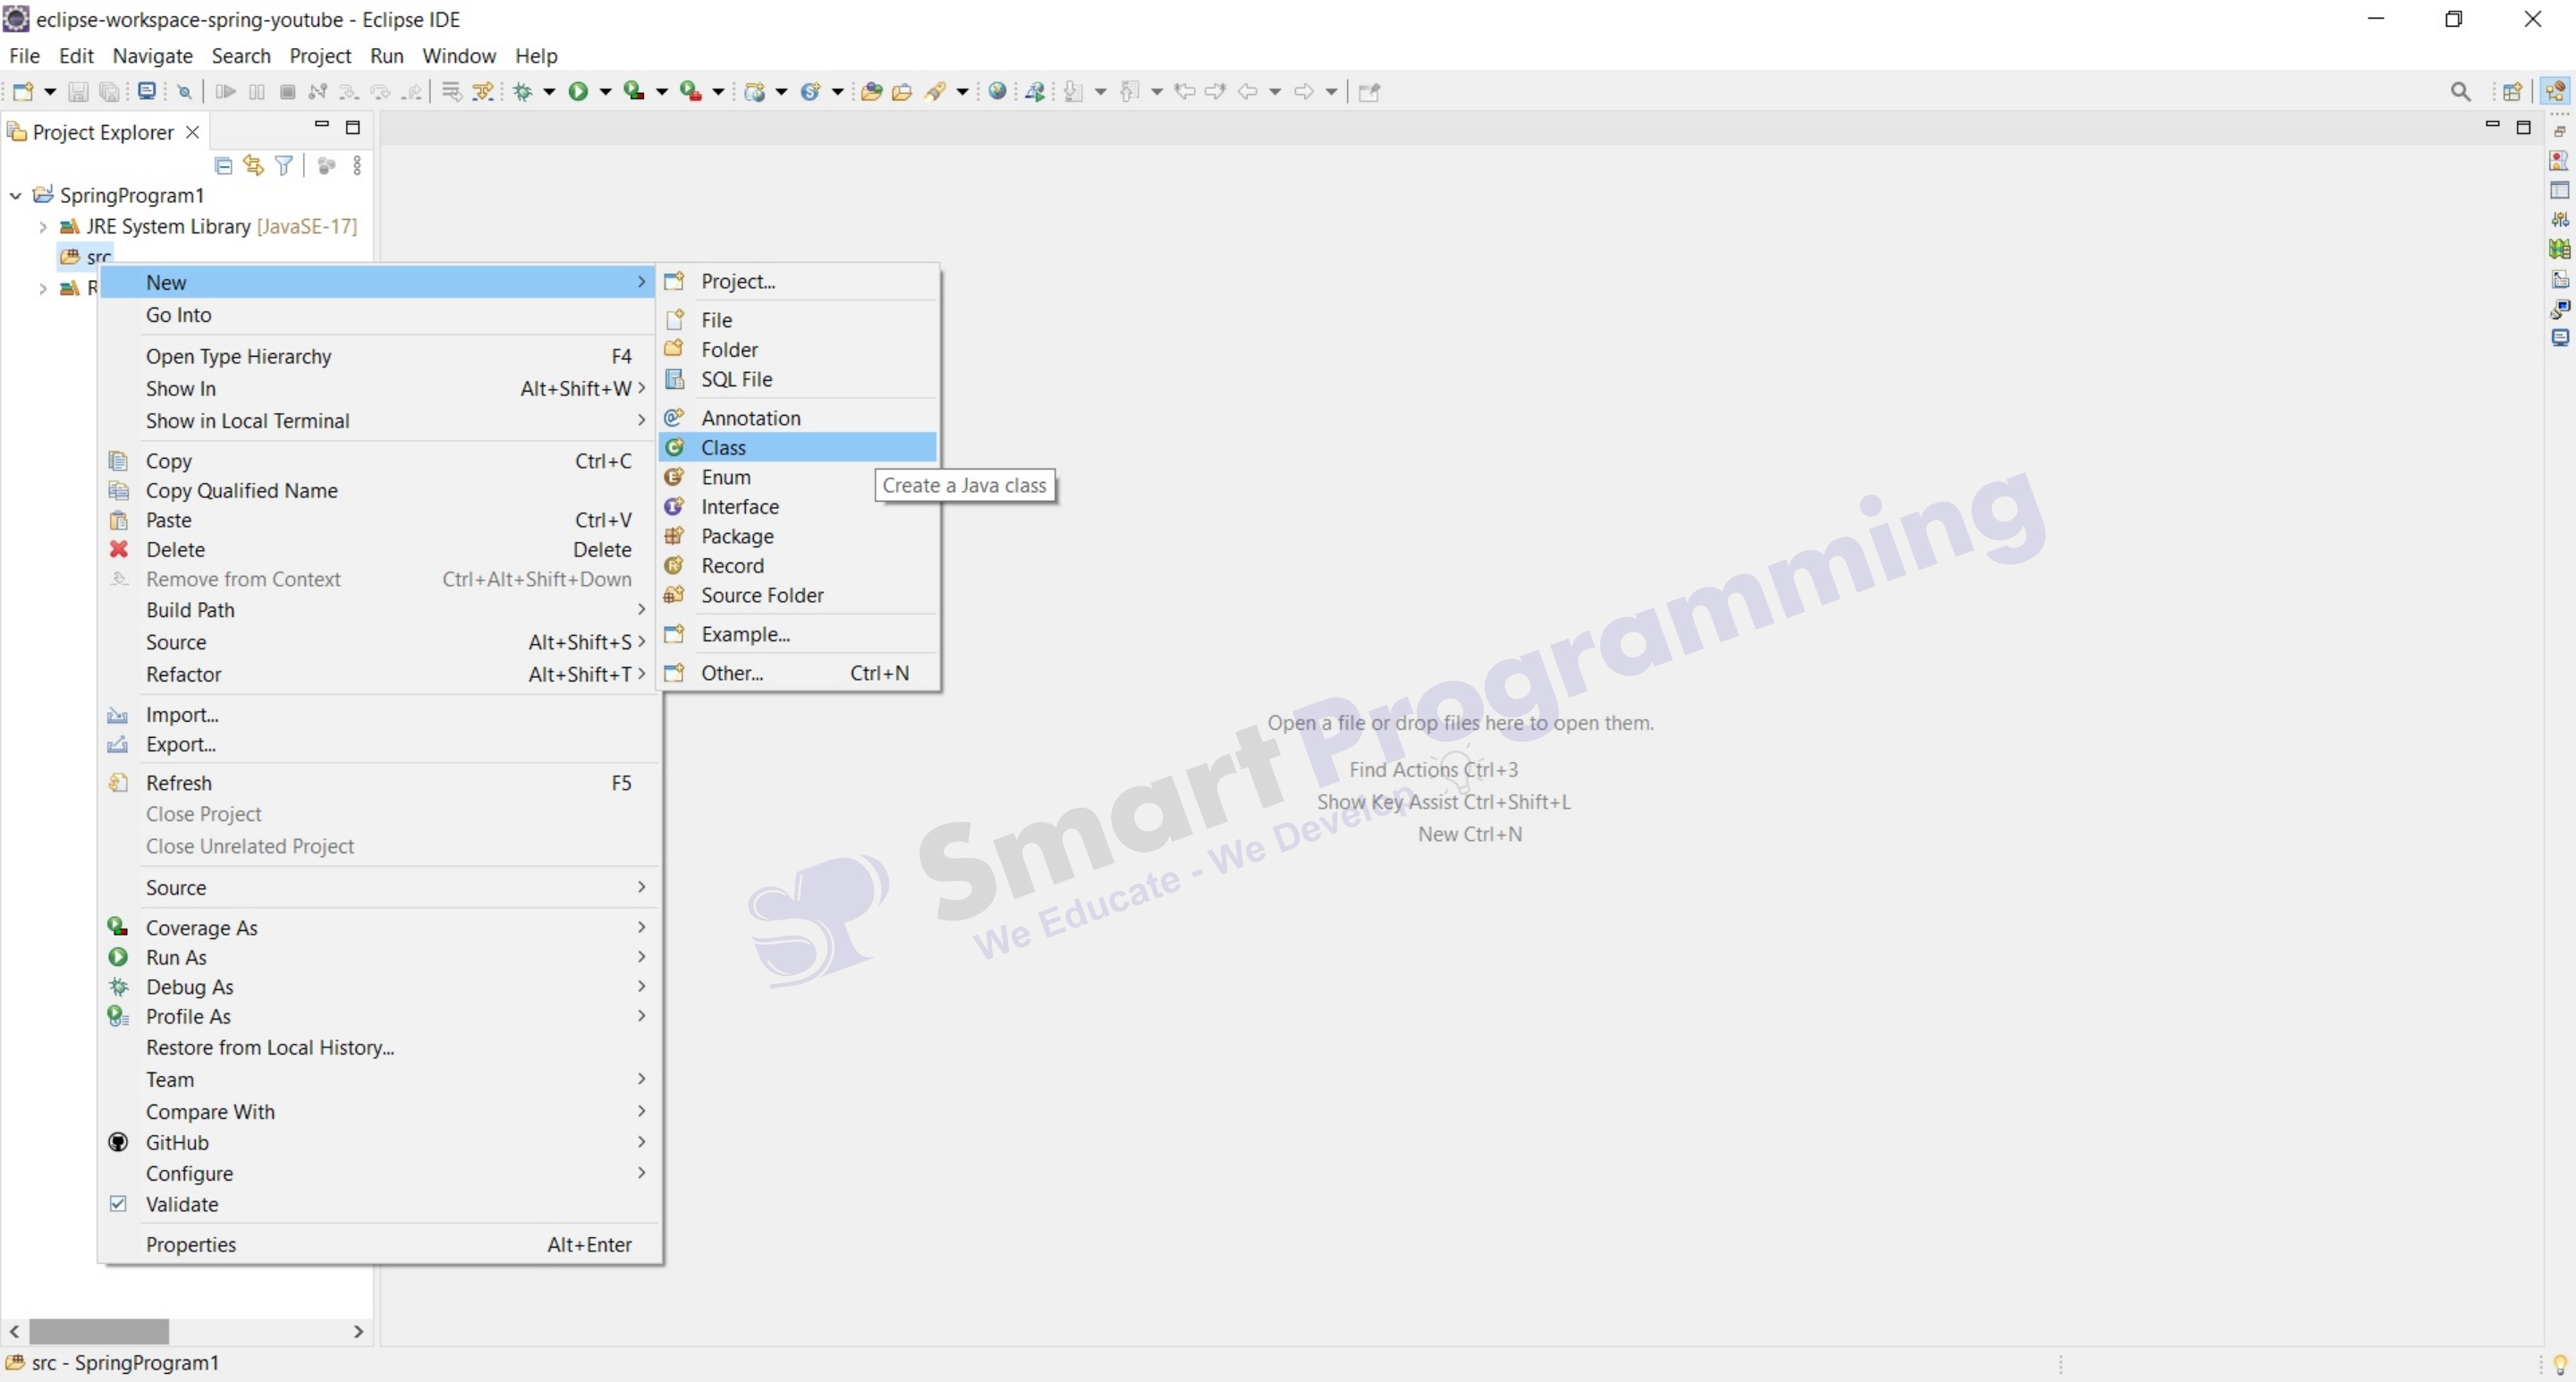Click the toolbar search magnifier icon
This screenshot has width=2576, height=1382.
click(2461, 92)
